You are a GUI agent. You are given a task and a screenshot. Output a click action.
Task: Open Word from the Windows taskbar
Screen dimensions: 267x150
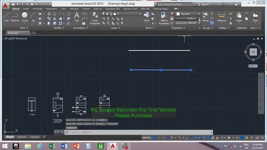point(64,146)
